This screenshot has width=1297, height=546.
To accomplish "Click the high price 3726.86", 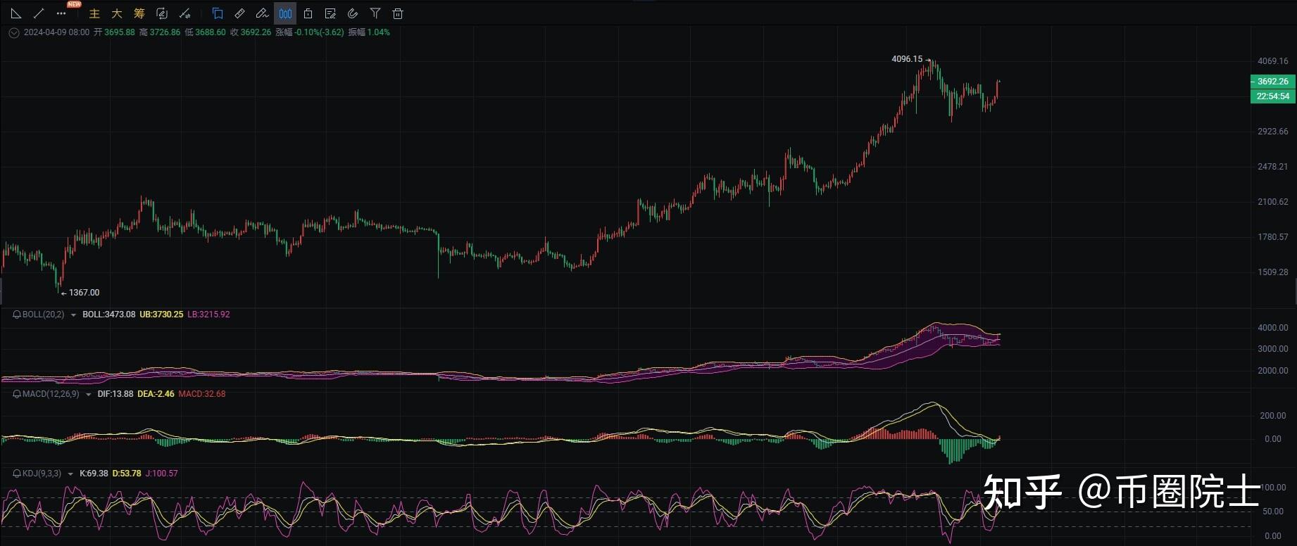I will [165, 32].
